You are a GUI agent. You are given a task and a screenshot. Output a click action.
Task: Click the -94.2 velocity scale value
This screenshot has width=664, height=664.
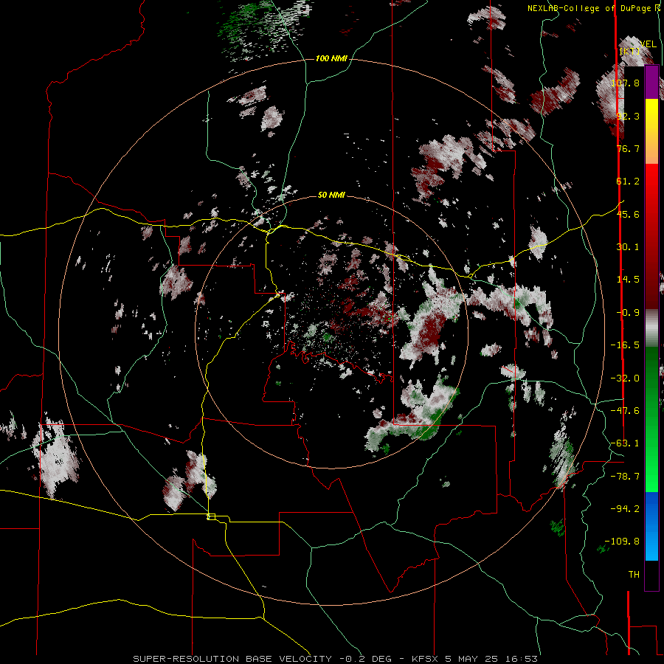tap(625, 509)
